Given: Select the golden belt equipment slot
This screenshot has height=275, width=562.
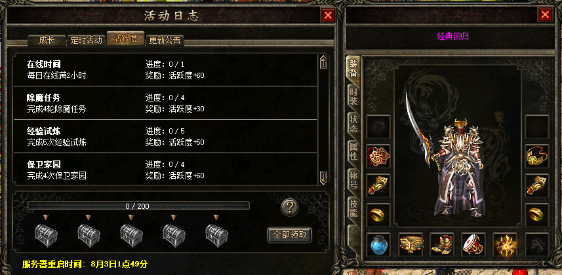Looking at the screenshot, I should (x=411, y=245).
